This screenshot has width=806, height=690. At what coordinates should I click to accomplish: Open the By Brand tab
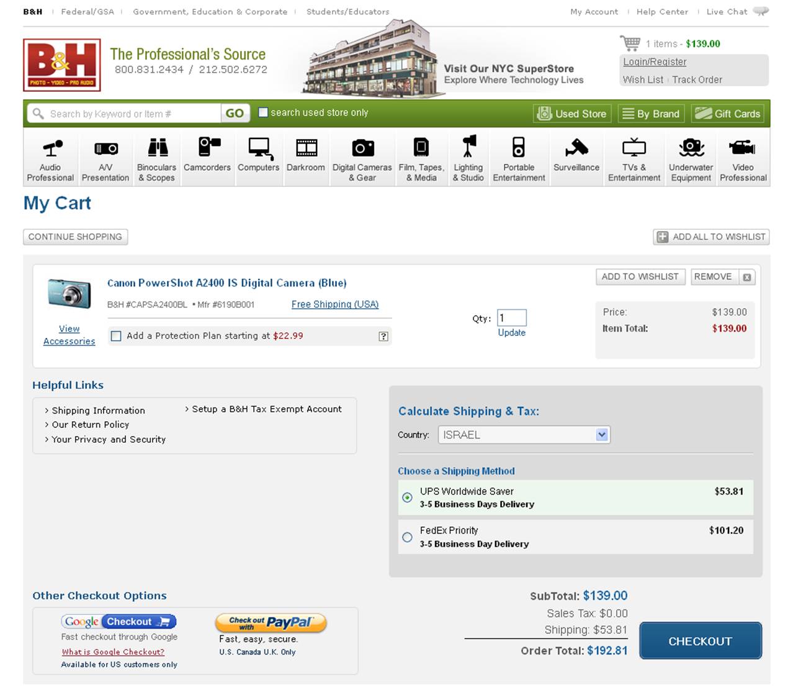651,114
